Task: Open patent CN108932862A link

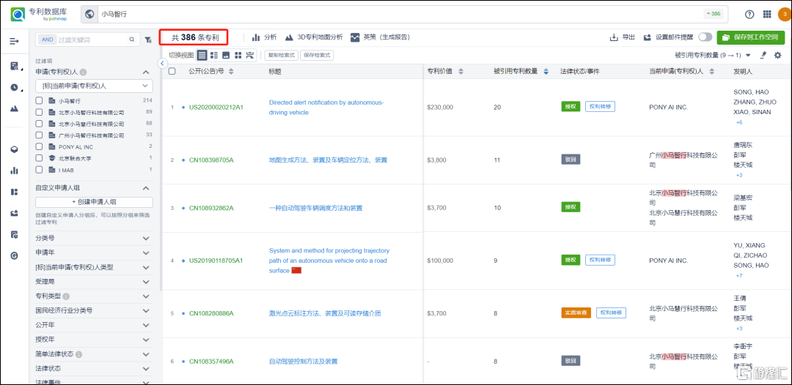Action: [x=212, y=208]
